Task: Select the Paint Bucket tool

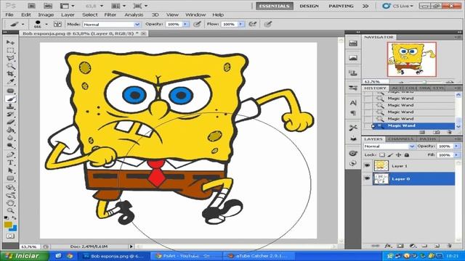Action: (10, 130)
